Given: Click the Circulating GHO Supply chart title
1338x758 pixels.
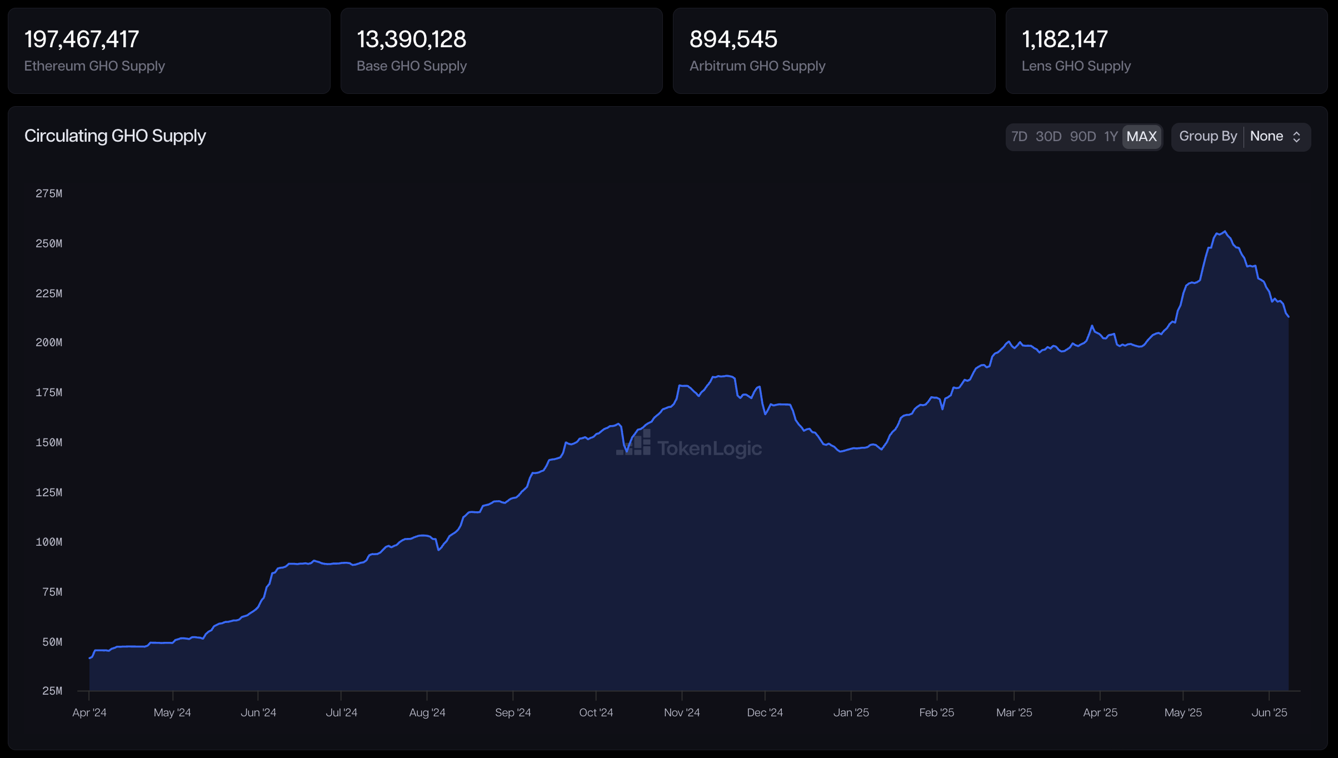Looking at the screenshot, I should click(114, 136).
